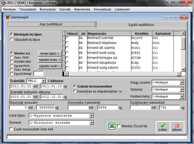Check Csak összesített lista kell
The image size is (194, 144).
click(x=12, y=129)
